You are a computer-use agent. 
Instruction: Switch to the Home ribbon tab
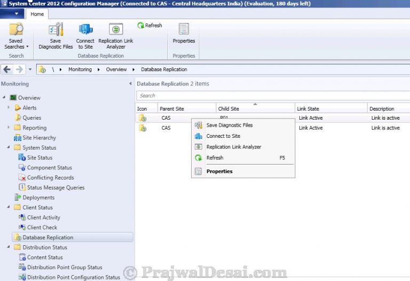(x=37, y=14)
